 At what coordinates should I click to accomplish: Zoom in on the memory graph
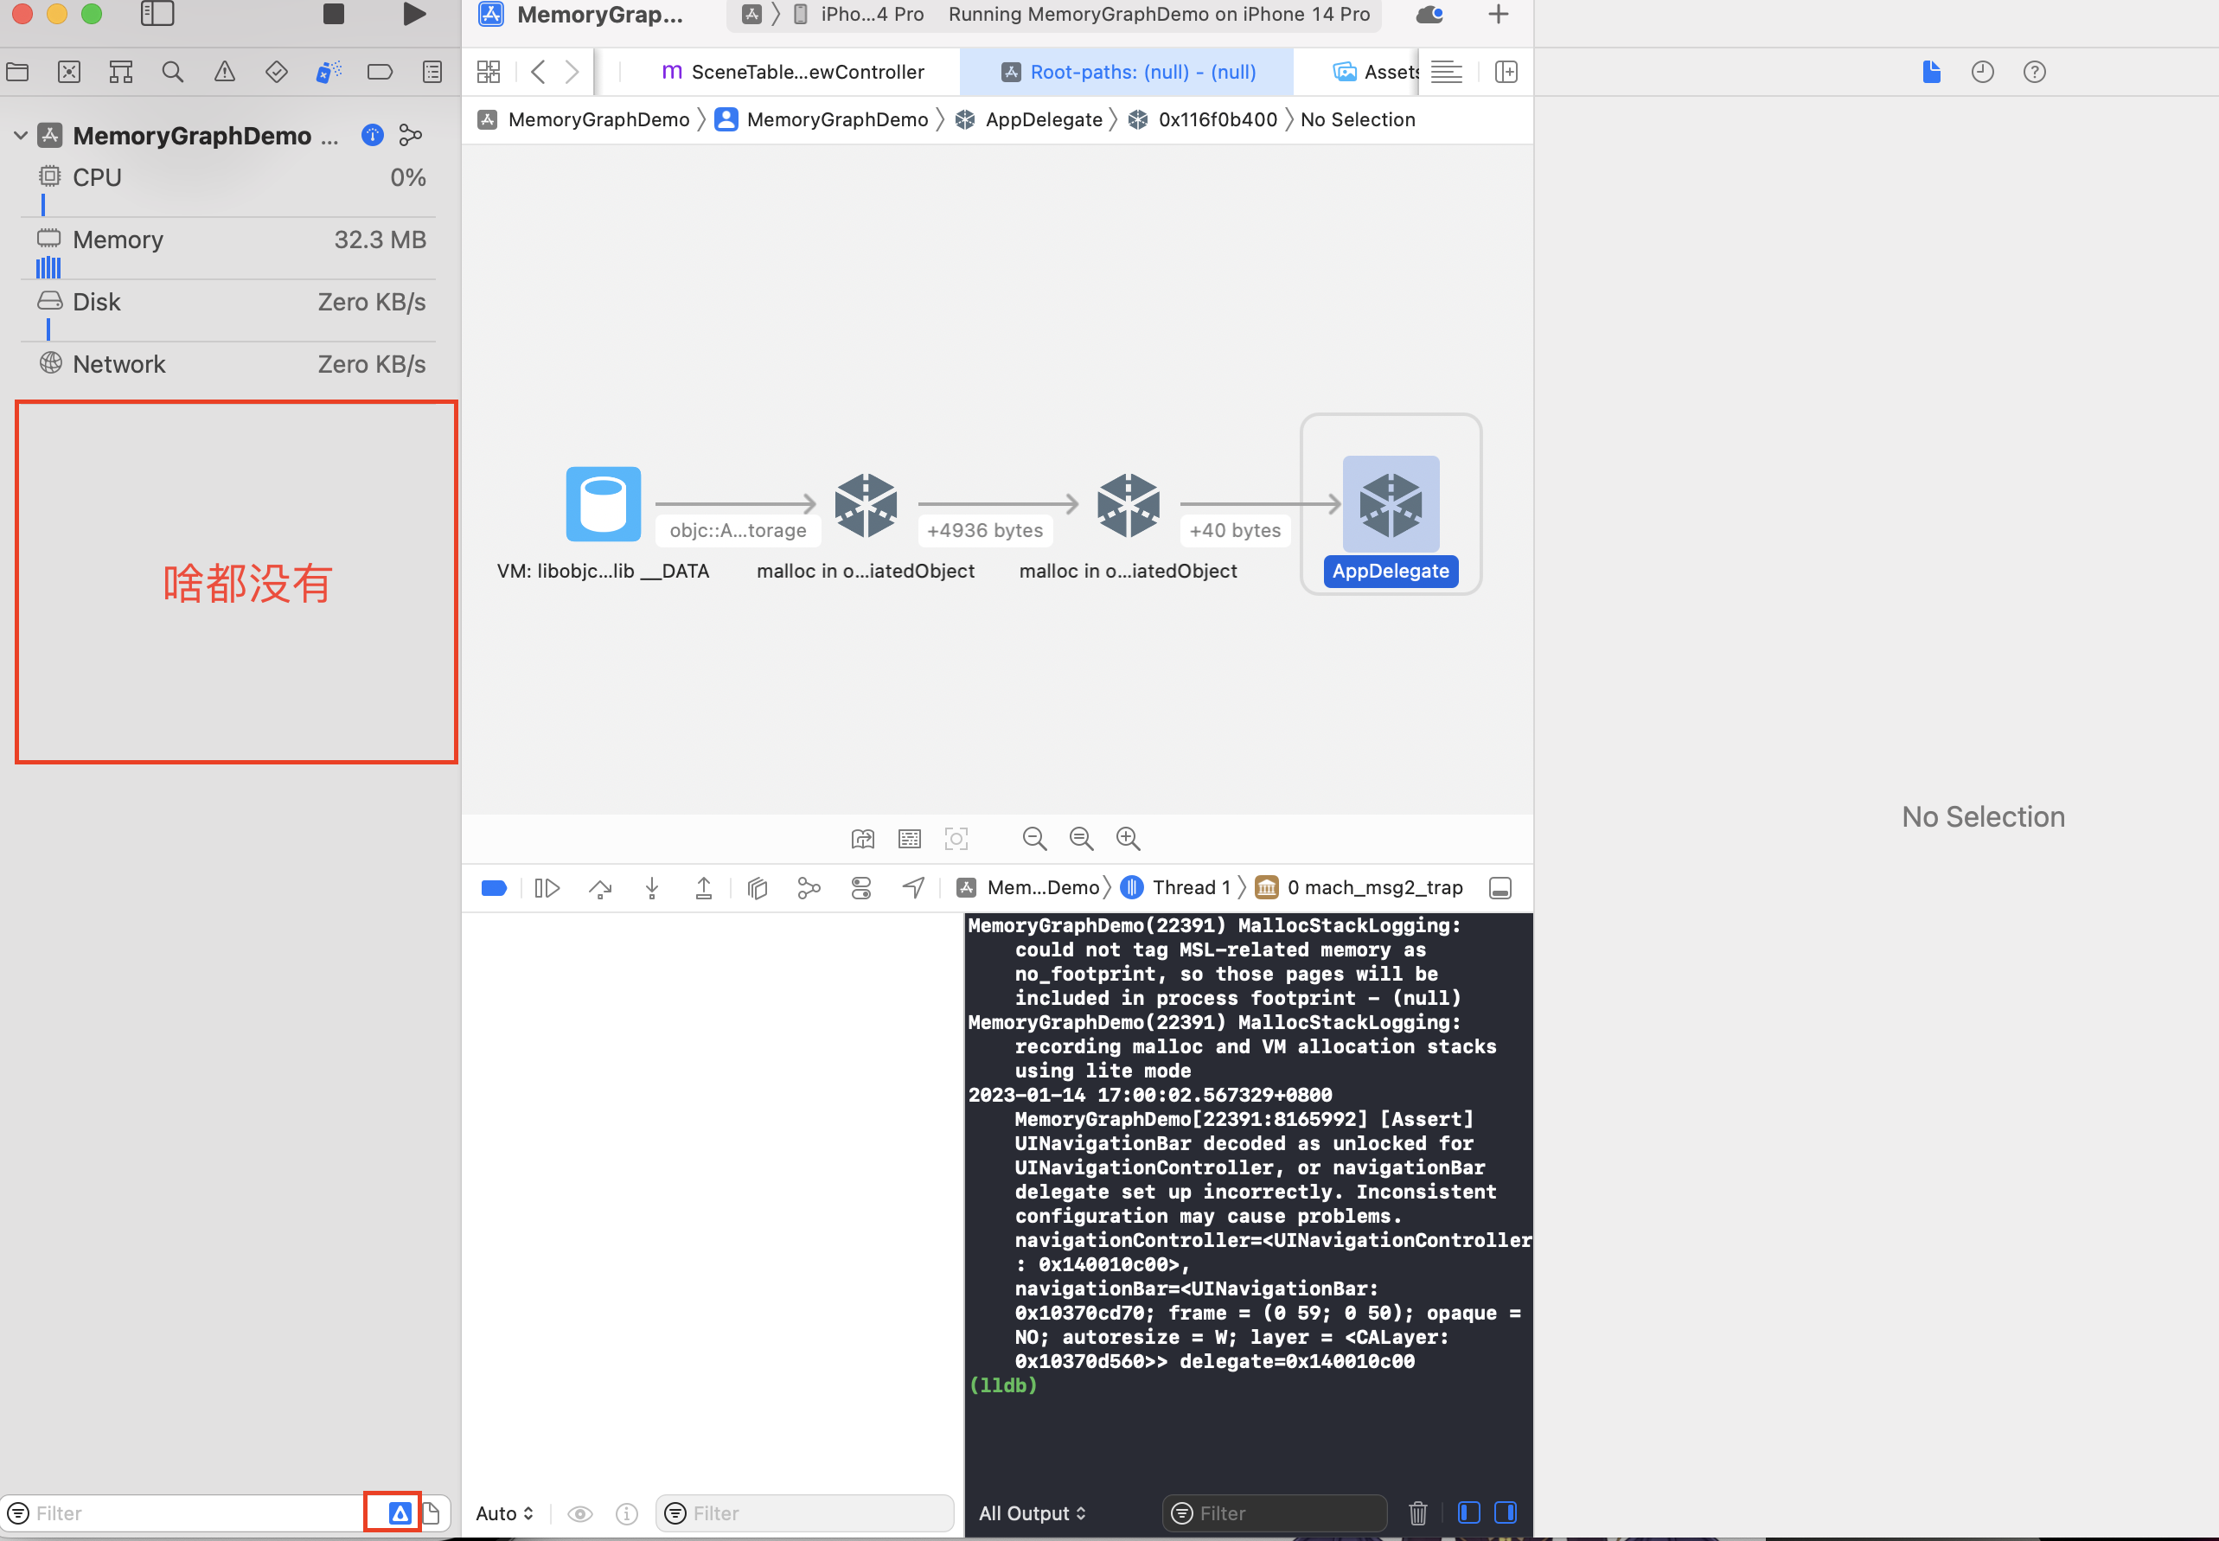click(x=1128, y=839)
